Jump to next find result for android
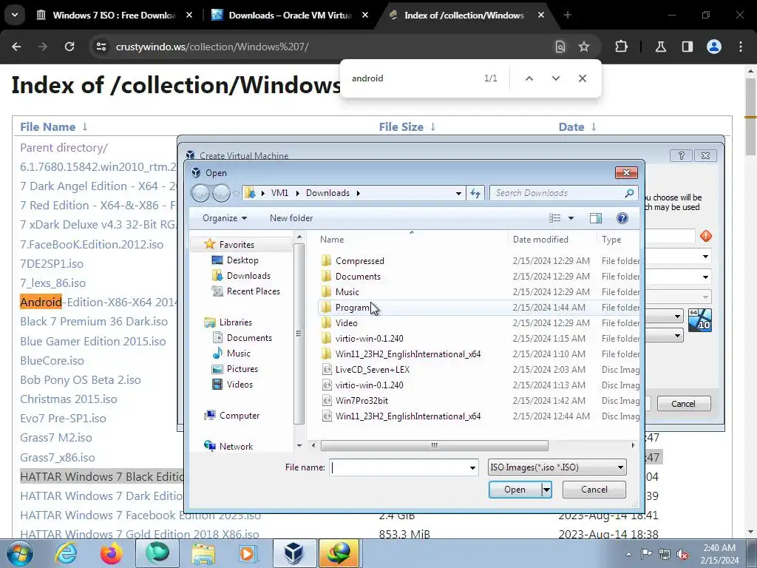757x568 pixels. [x=556, y=78]
